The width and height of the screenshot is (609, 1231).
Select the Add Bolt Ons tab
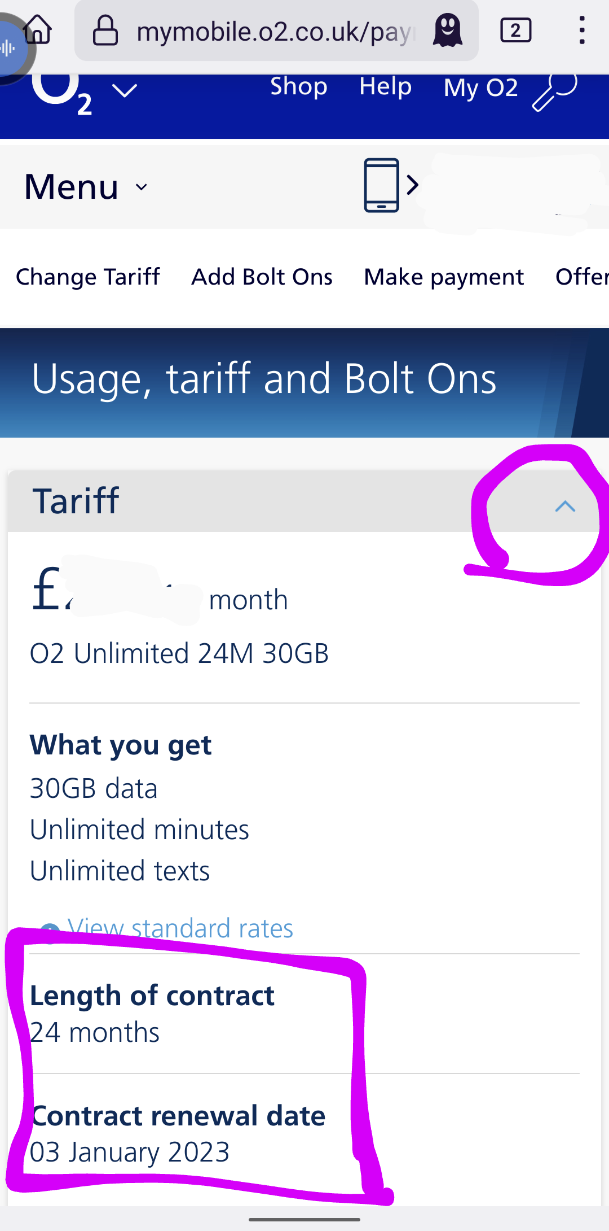pos(262,277)
